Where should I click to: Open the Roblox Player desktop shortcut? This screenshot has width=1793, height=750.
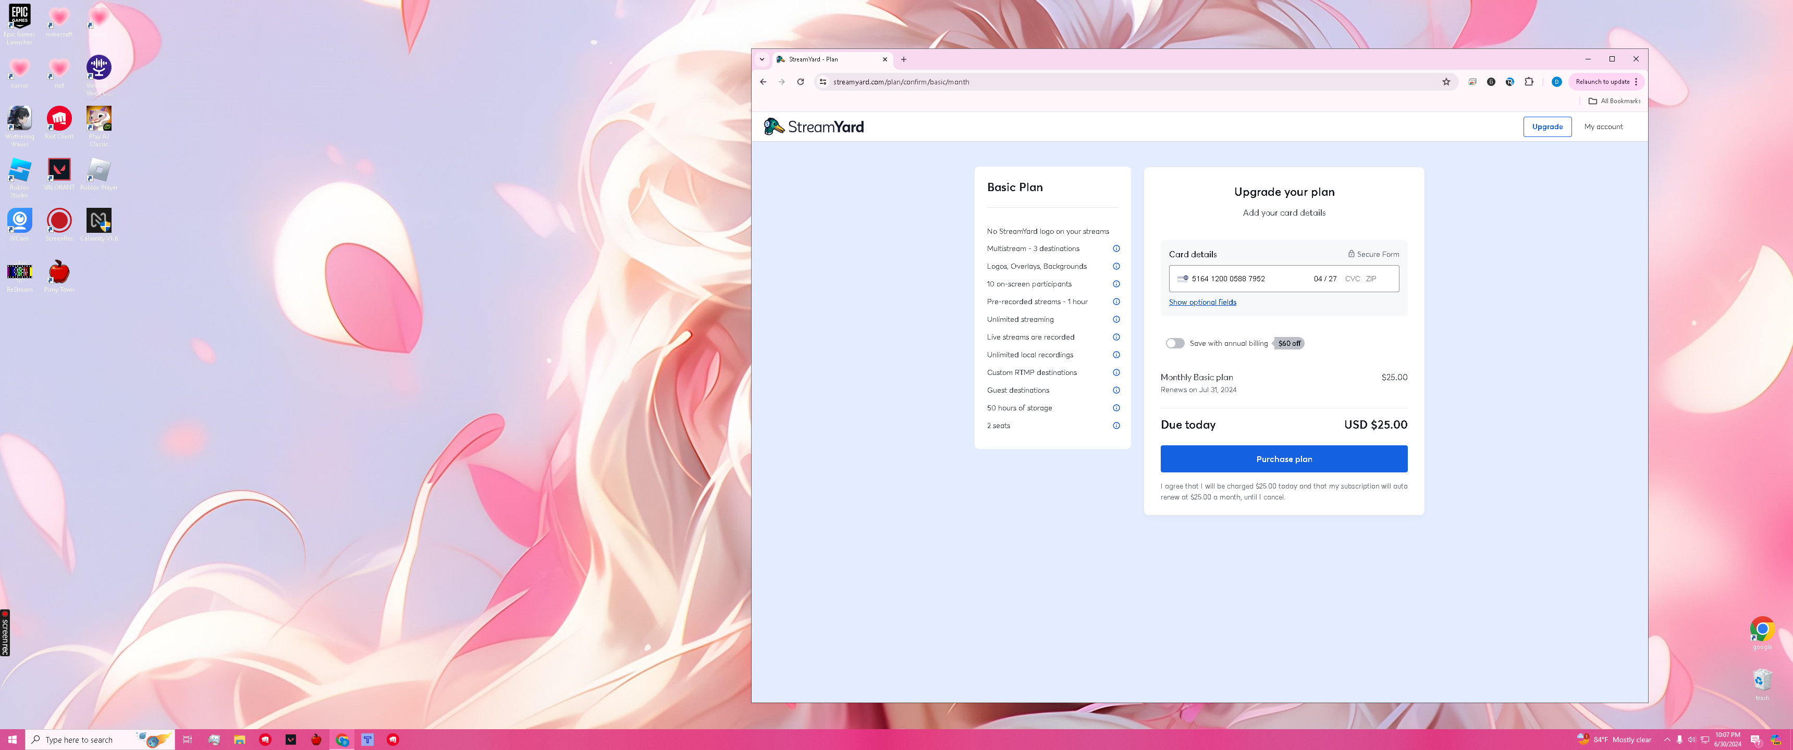(x=99, y=174)
